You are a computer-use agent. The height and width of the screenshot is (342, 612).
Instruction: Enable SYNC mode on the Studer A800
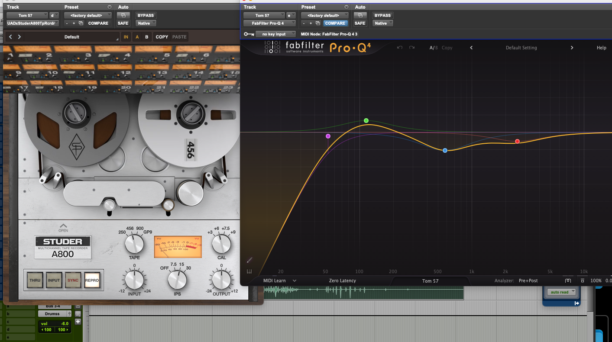73,281
